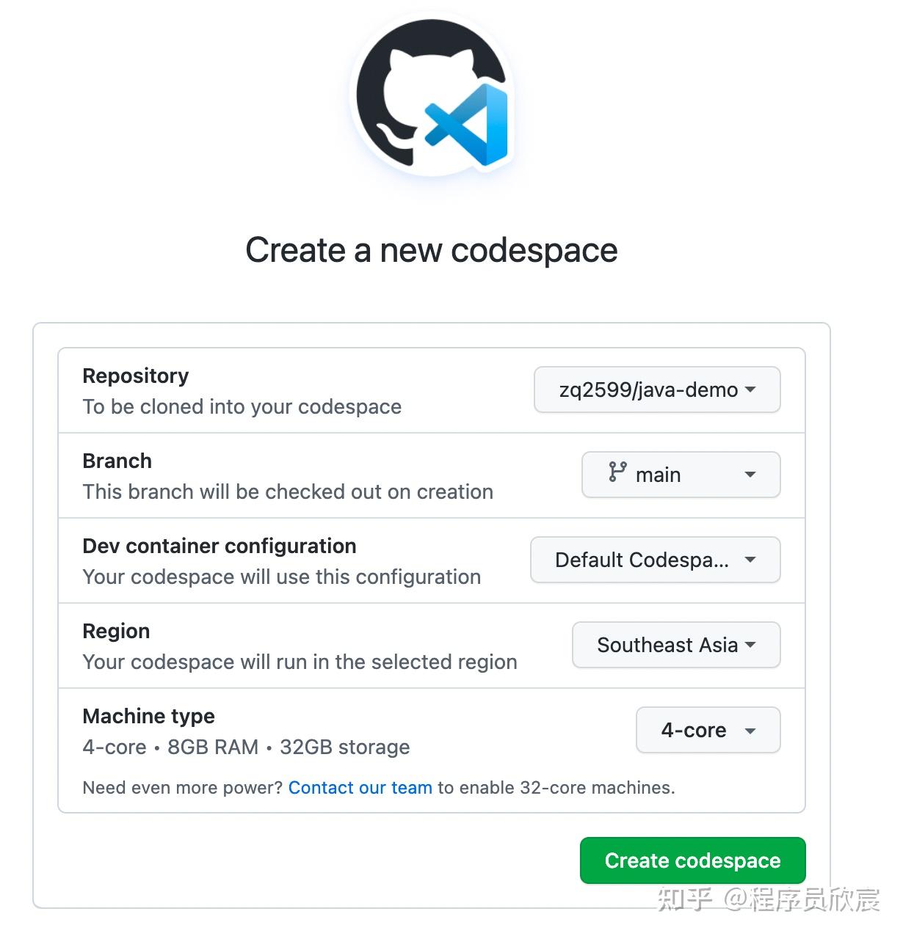
Task: Click the 'To be cloned into your codespace' text
Action: (242, 406)
